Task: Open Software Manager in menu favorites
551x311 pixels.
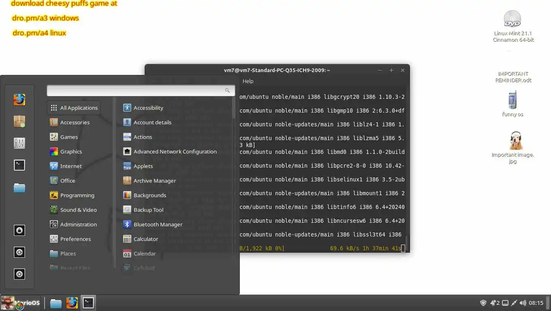Action: click(19, 121)
